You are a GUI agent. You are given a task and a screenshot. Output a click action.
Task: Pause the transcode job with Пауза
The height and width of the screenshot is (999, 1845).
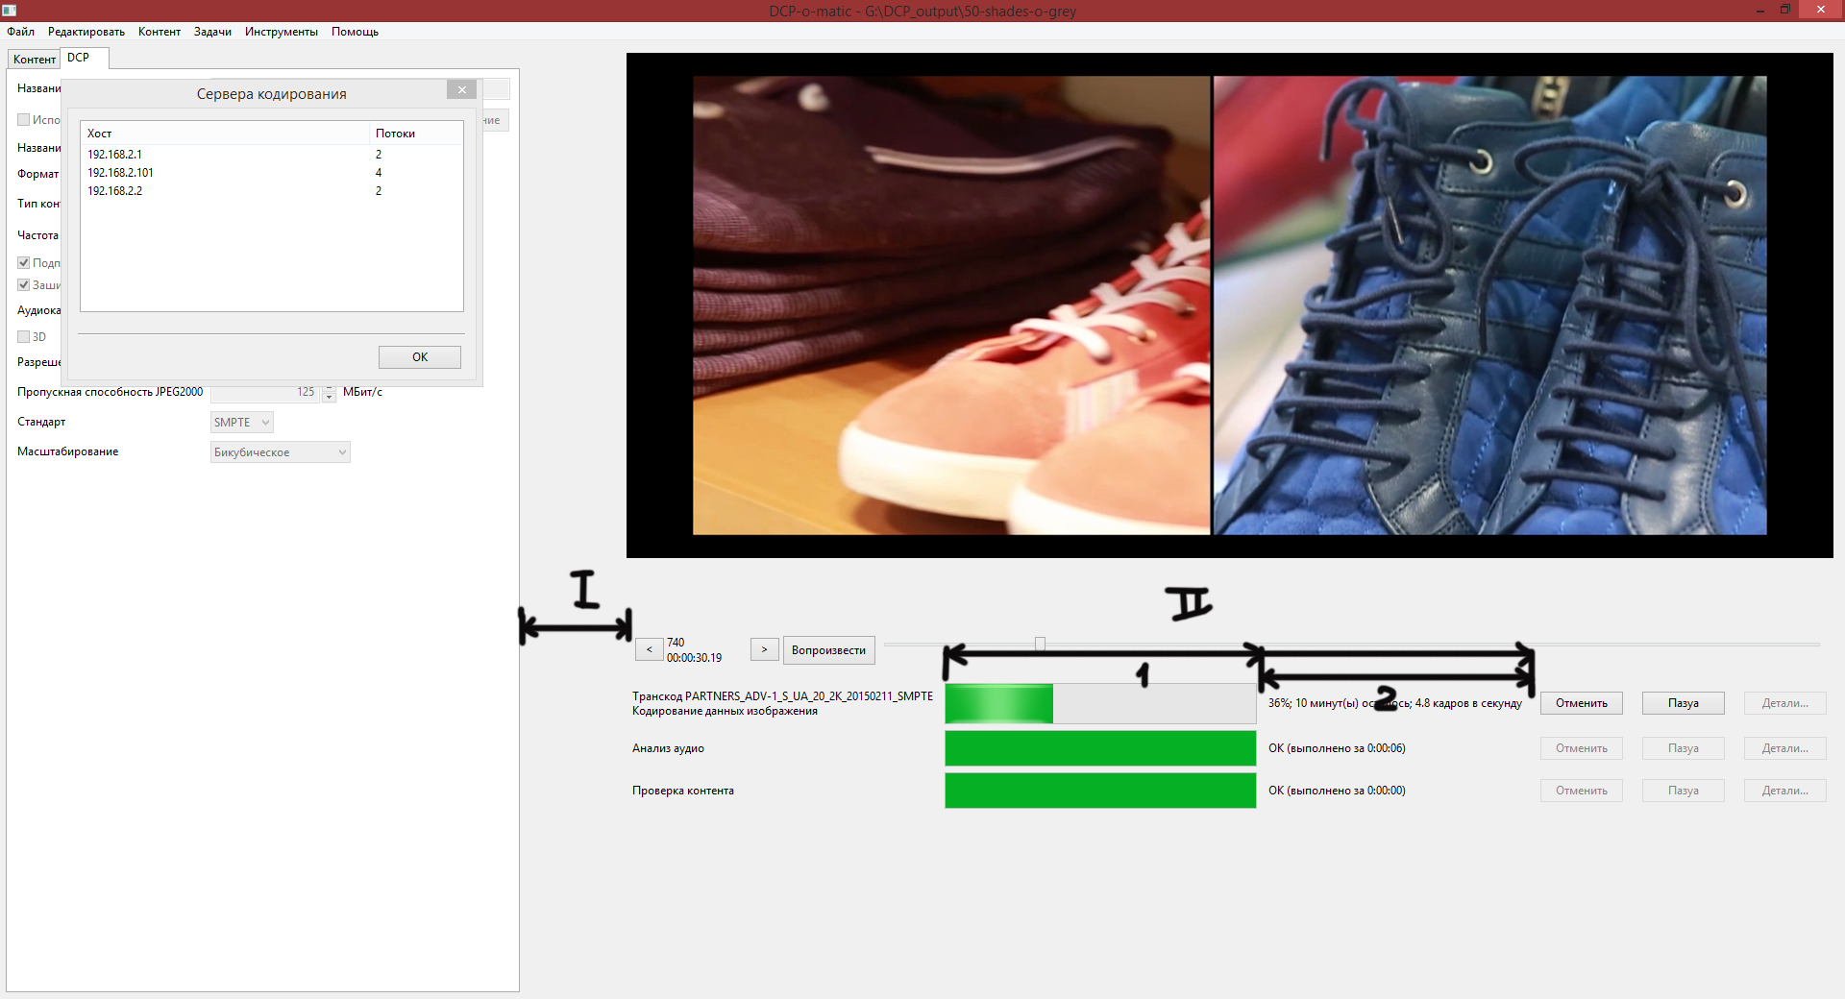(1683, 703)
